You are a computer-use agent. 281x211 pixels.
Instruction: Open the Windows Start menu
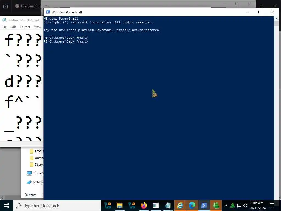(x=7, y=206)
